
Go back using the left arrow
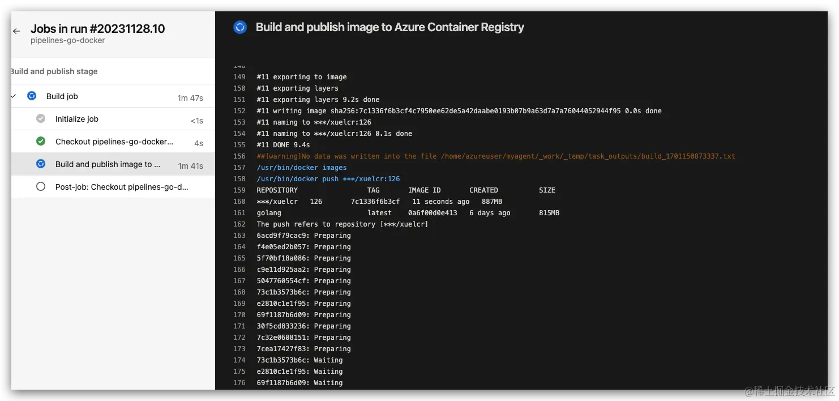16,31
